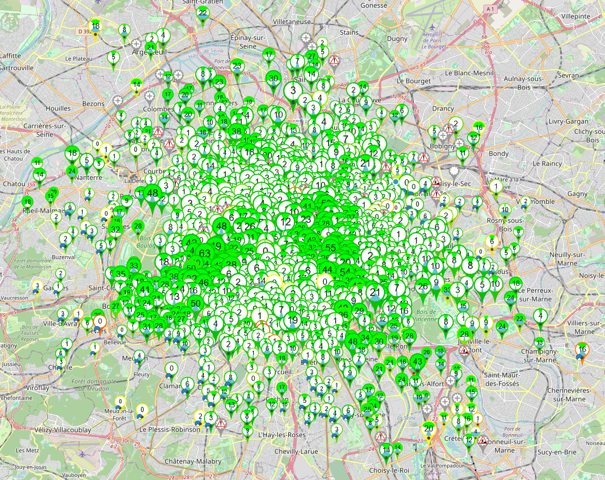Select the green 30 marker near Saint-Denis
Screen dimensions: 605x480
pyautogui.click(x=273, y=79)
